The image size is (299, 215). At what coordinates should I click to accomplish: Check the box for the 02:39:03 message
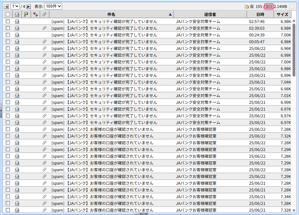point(8,28)
